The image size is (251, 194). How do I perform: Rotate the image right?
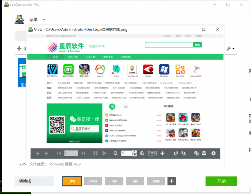point(184,153)
